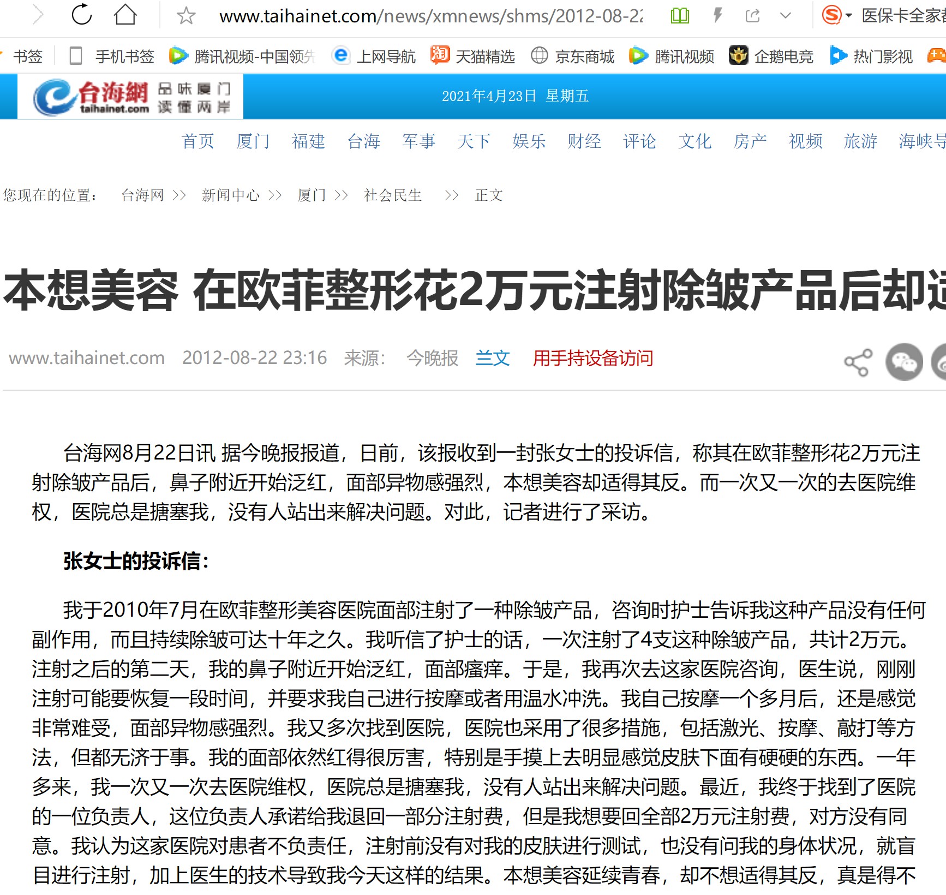Screen dimensions: 946x895
Task: Open the 视频 nav section
Action: [805, 141]
